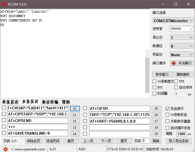Send command with button 14

click(x=75, y=134)
